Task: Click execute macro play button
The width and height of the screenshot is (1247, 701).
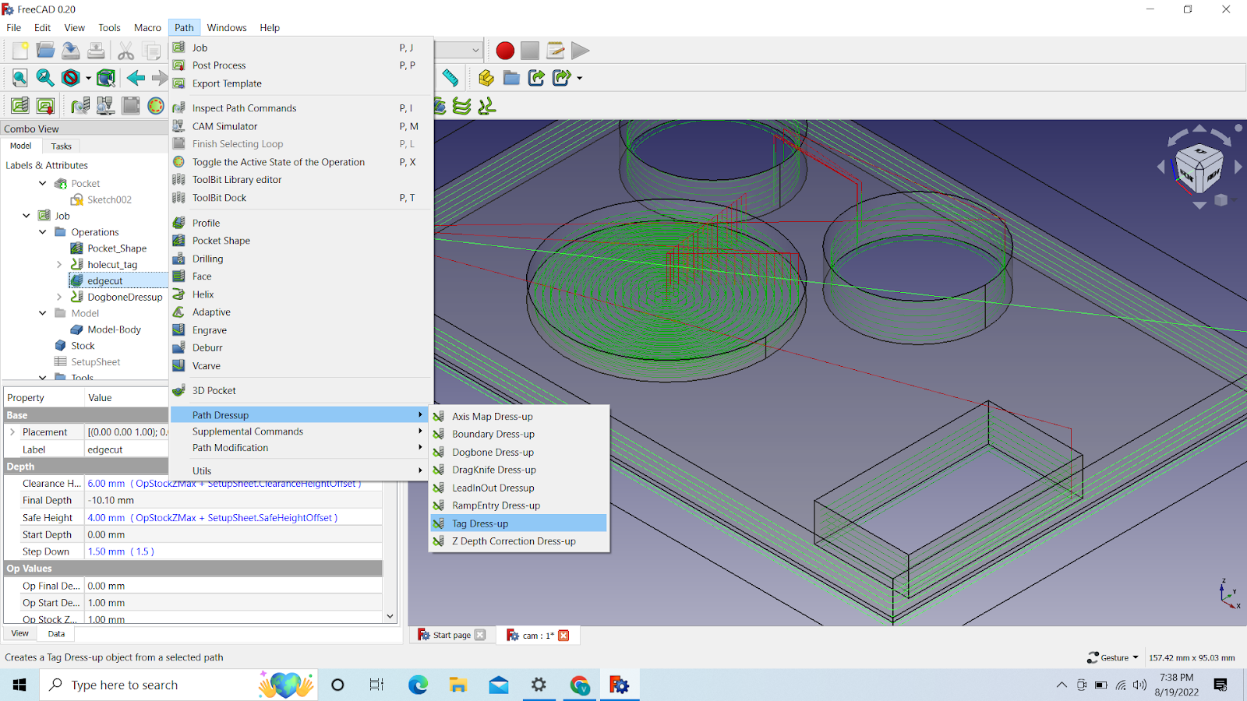Action: click(580, 51)
